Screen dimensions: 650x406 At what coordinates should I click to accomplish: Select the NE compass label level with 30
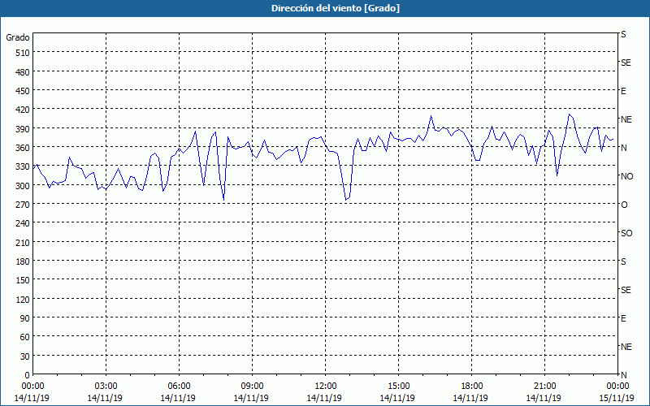tap(626, 347)
